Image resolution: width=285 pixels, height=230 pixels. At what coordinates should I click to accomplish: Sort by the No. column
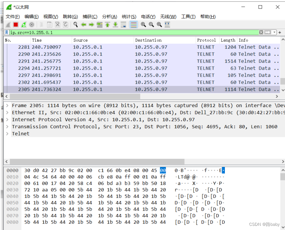pos(17,40)
